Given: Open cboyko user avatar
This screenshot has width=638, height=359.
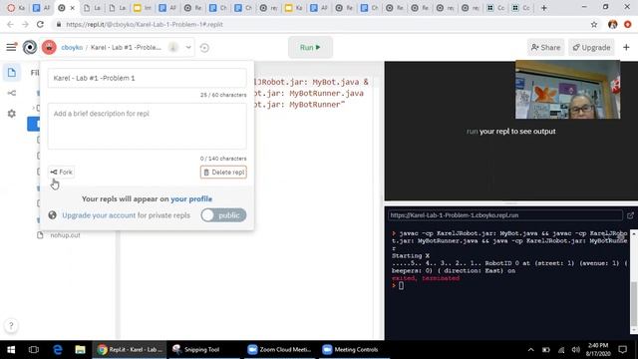Looking at the screenshot, I should click(x=49, y=47).
